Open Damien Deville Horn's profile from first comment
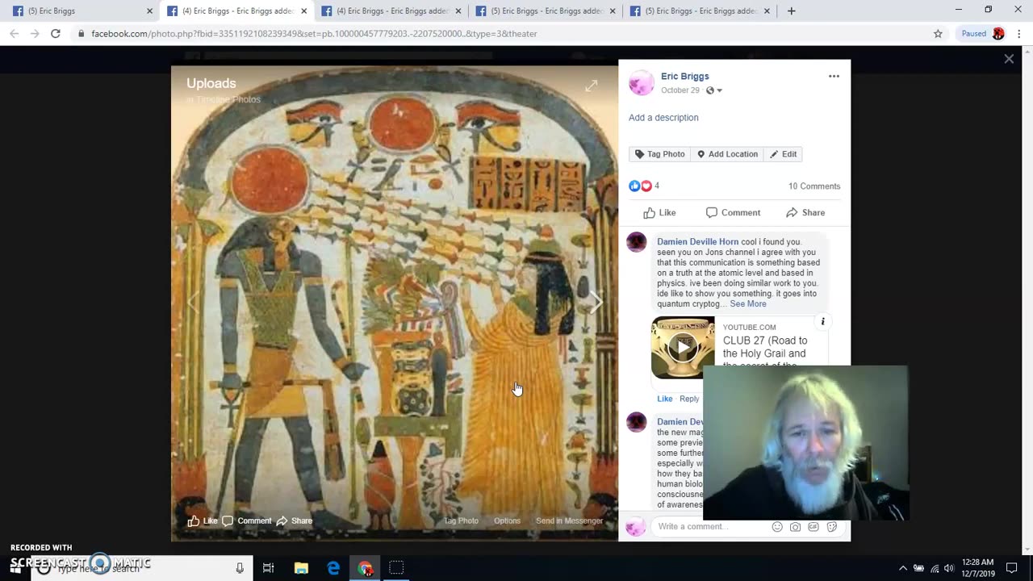 tap(697, 242)
